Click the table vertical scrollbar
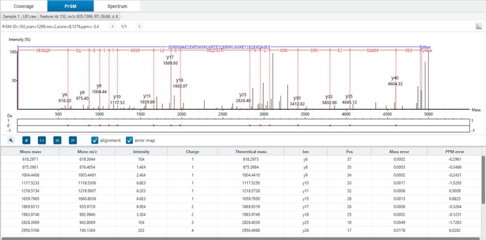 (x=484, y=180)
